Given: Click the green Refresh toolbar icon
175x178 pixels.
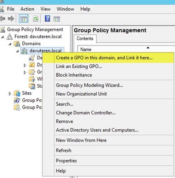Looking at the screenshot, I should tap(36, 19).
